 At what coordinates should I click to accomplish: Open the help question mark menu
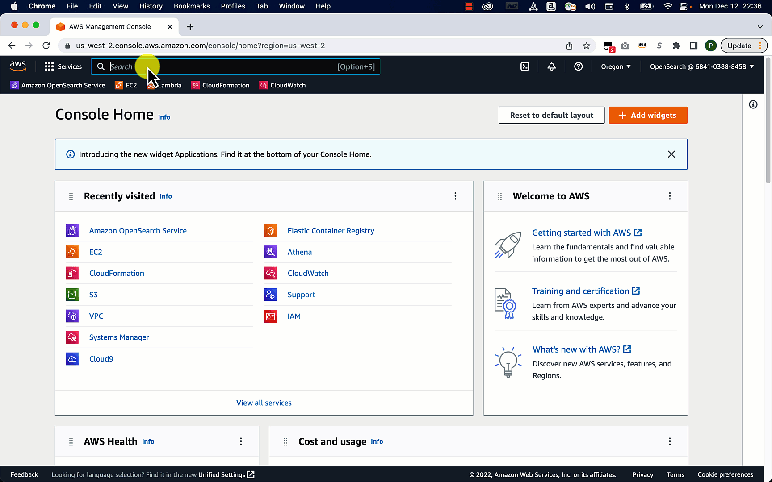(x=579, y=66)
